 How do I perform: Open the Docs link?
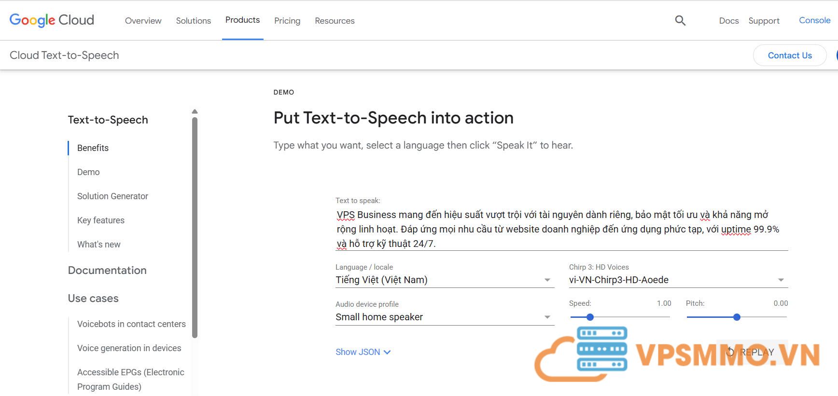click(x=729, y=21)
